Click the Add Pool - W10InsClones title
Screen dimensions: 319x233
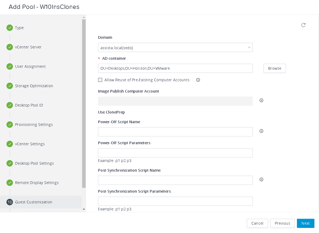pyautogui.click(x=44, y=7)
